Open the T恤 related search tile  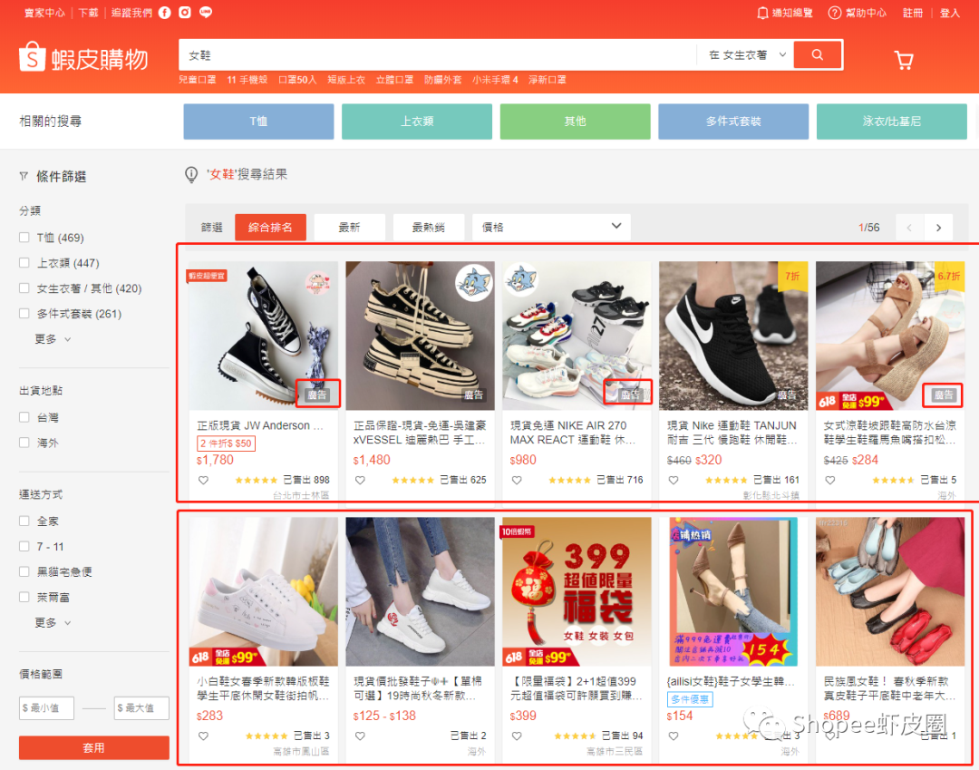click(x=258, y=122)
